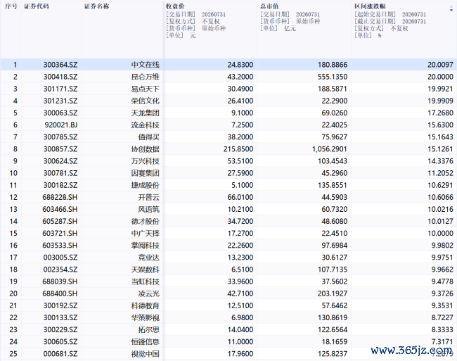457x361 pixels.
Task: Select change value 17.2680
Action: click(440, 113)
